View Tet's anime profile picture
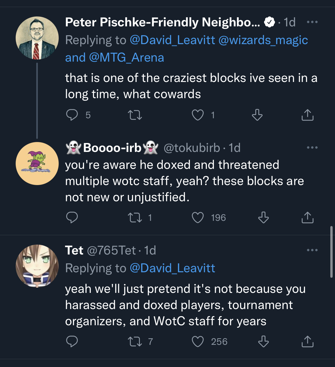This screenshot has width=335, height=367. coord(37,266)
